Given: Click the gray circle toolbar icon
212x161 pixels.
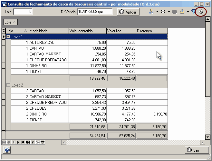Looking at the screenshot, I should coord(174,12).
